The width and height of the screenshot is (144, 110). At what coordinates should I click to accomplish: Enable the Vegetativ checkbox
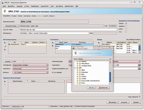click(126, 26)
